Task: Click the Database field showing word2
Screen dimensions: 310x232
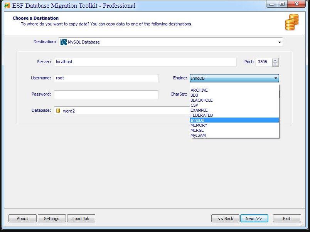Action: click(x=122, y=111)
